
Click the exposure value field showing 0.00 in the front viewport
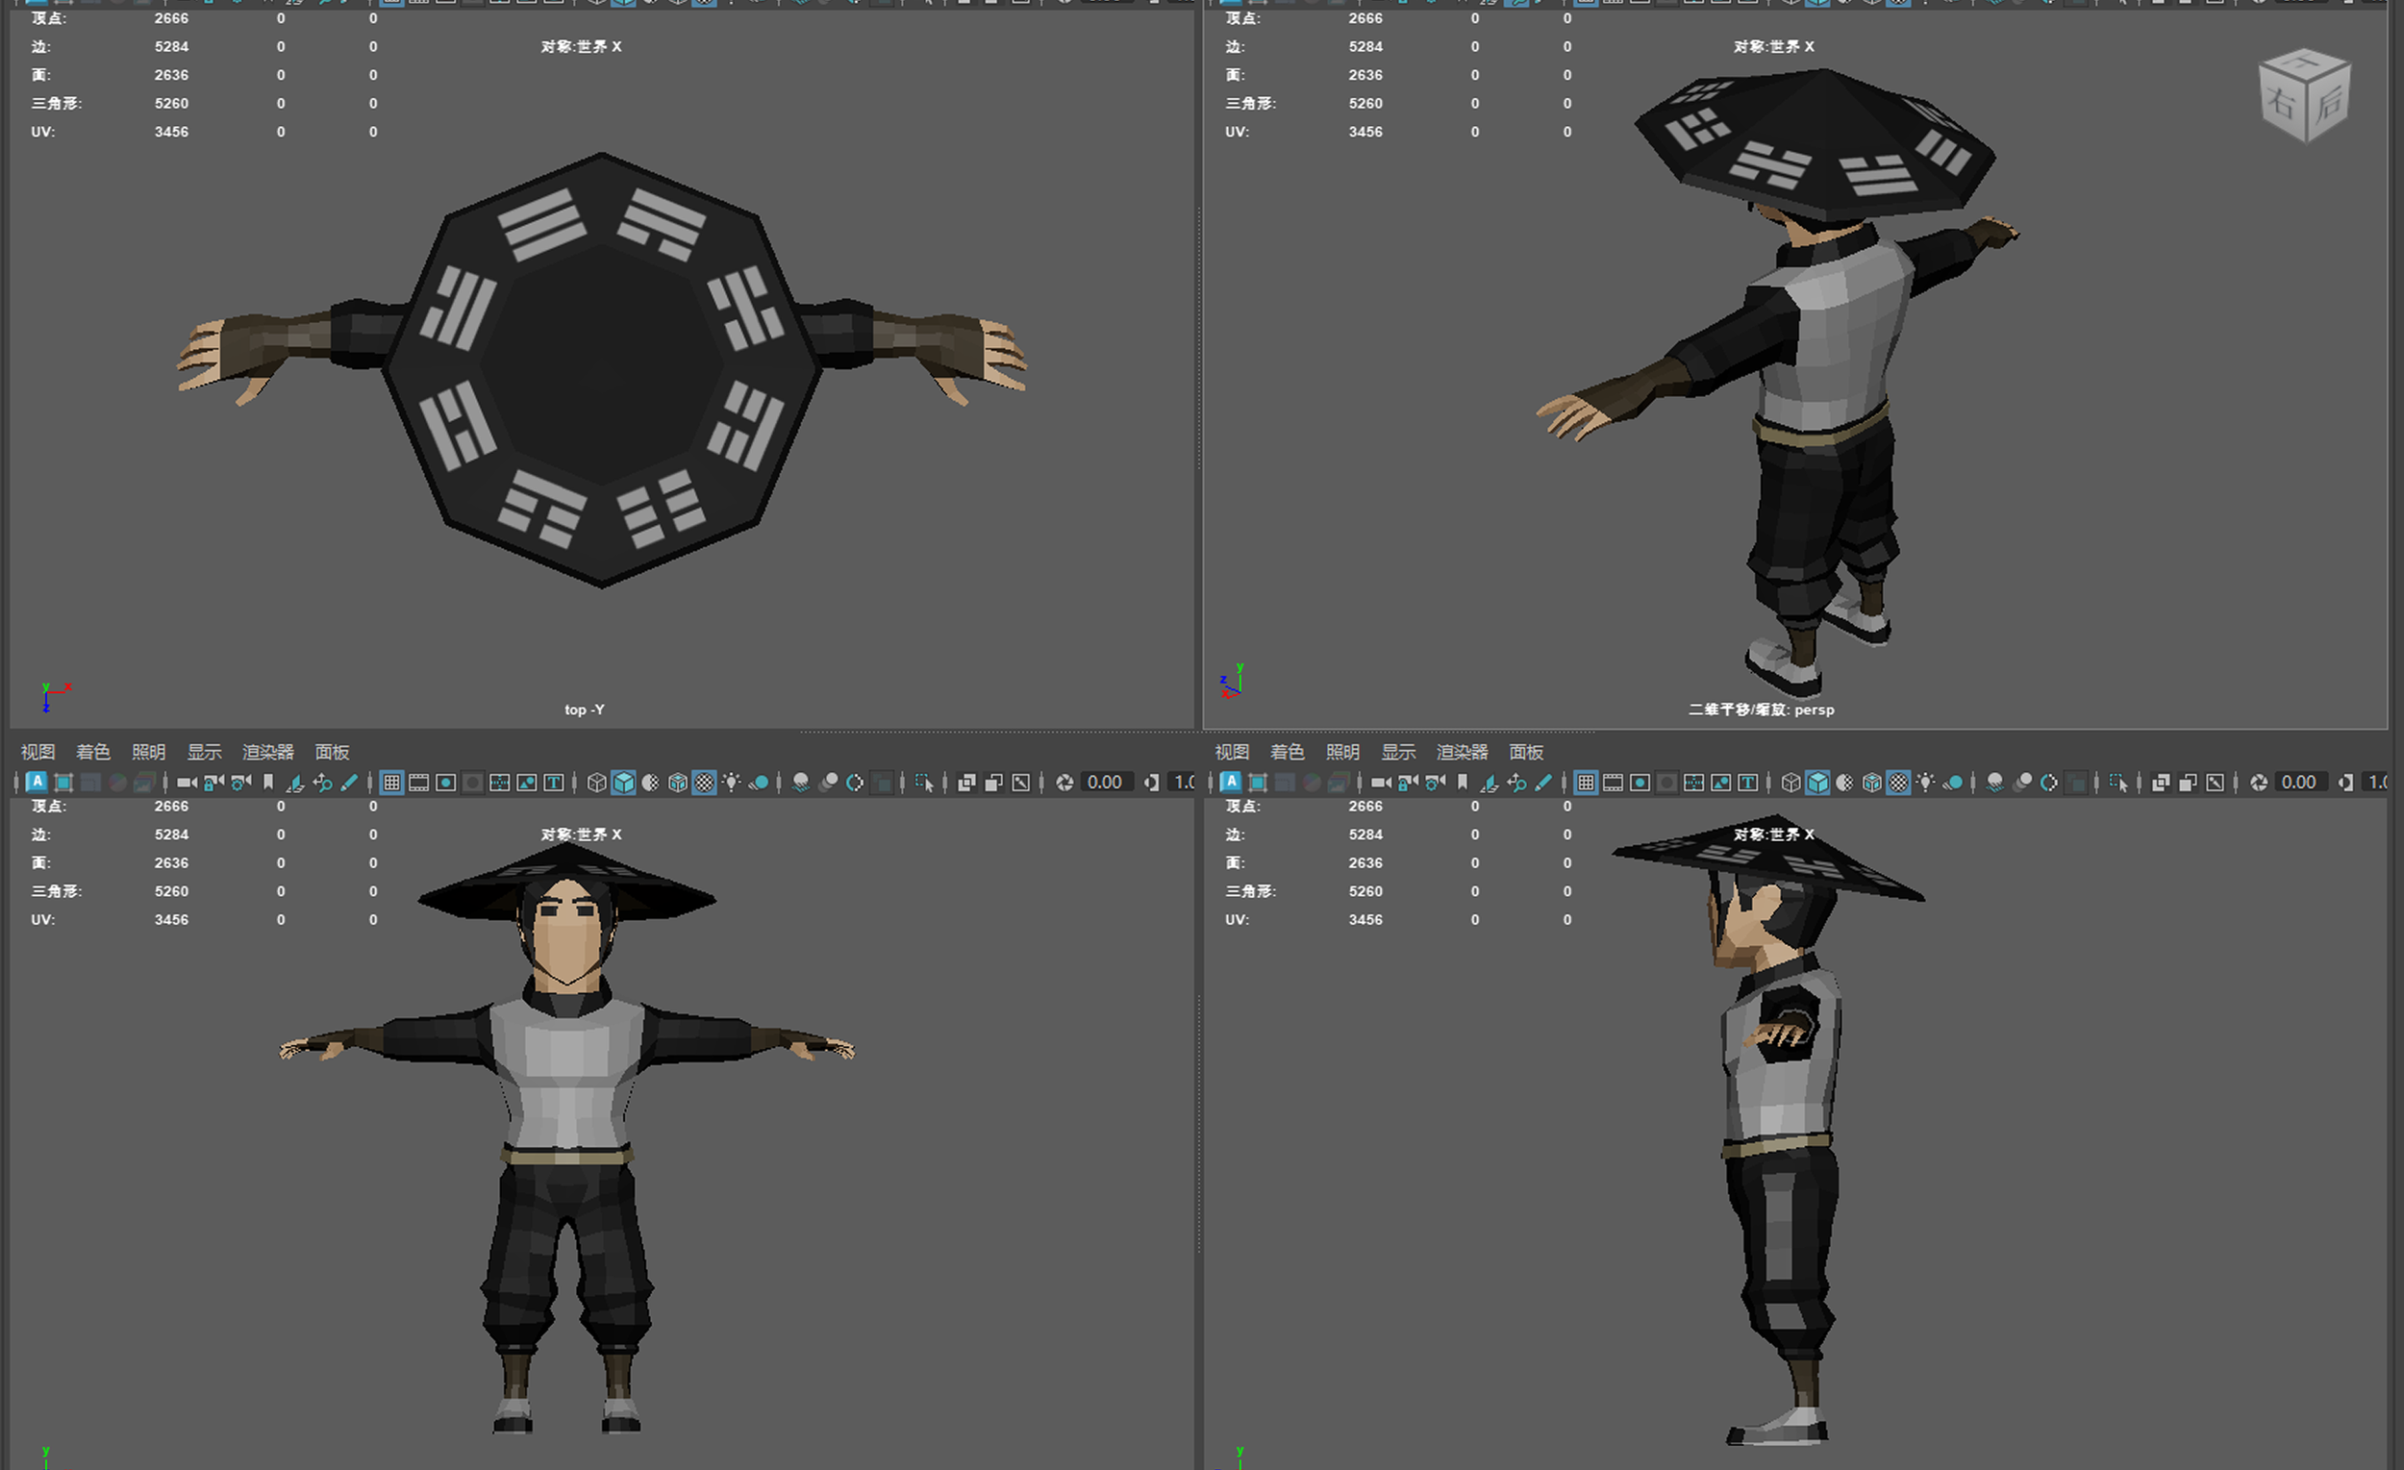pos(1105,783)
